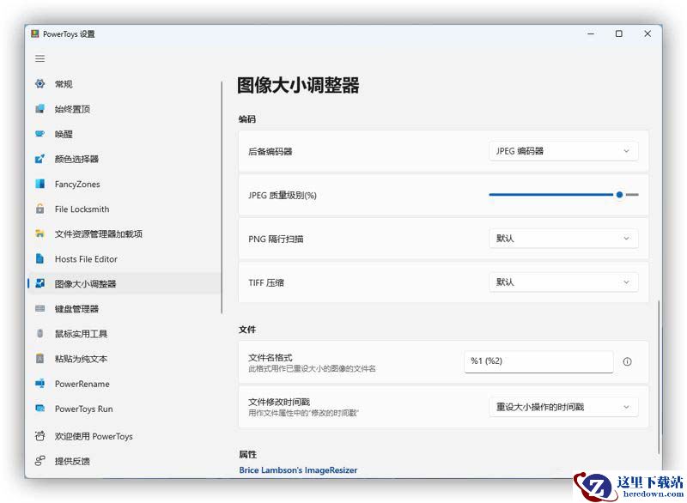Open the 常规 settings page

point(125,83)
